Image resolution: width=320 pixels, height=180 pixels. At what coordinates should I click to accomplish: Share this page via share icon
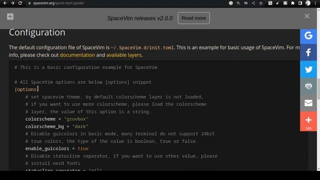[x=253, y=3]
